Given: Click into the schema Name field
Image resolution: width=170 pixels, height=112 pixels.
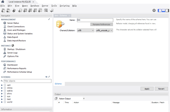Looking at the screenshot, I should tap(95, 20).
